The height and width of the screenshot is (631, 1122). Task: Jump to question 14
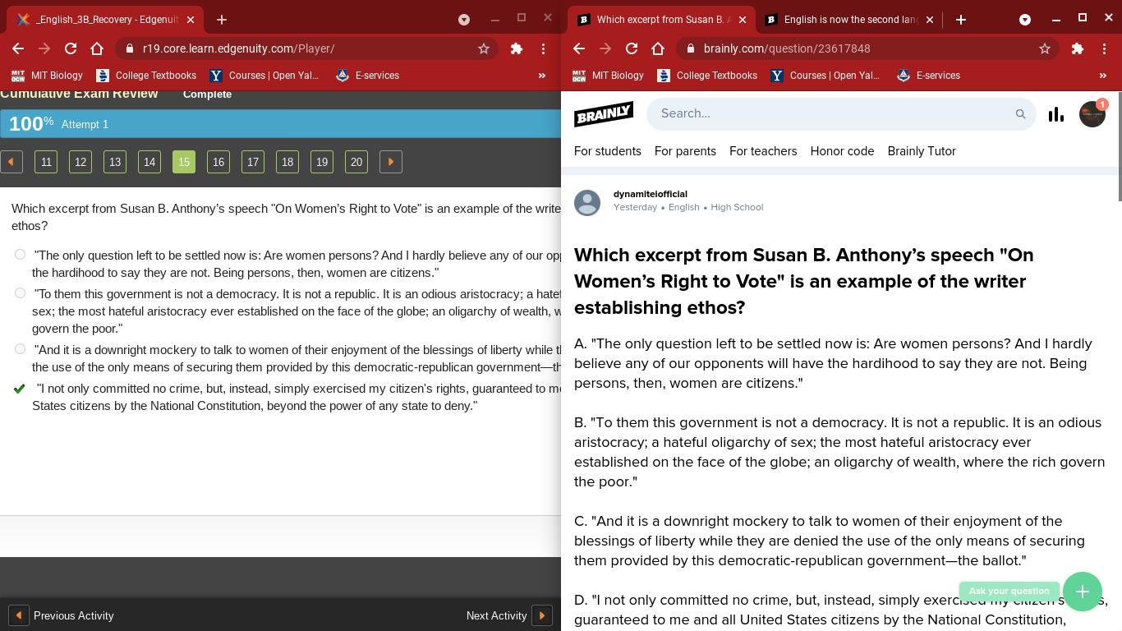149,162
